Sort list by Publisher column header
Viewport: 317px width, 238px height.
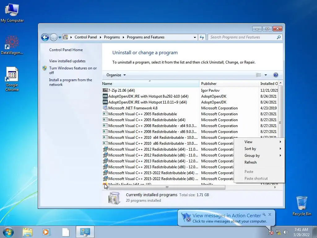tap(229, 84)
